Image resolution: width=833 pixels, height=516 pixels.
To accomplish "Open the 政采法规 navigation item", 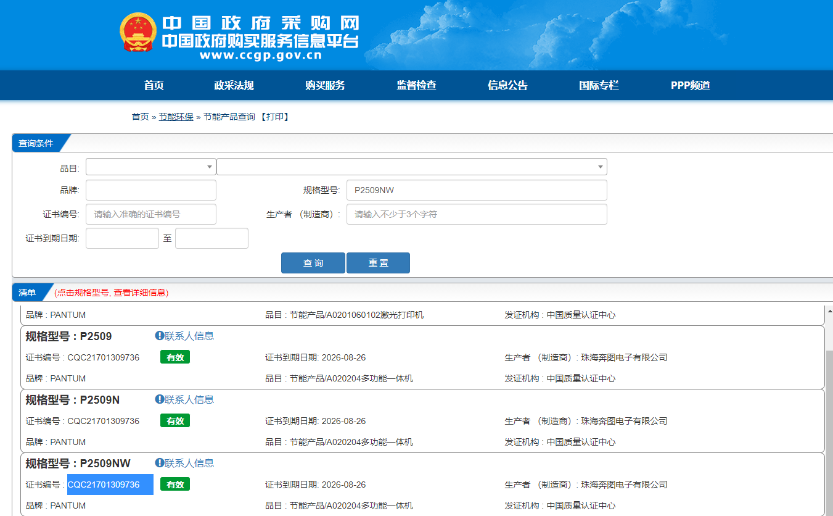I will [234, 86].
